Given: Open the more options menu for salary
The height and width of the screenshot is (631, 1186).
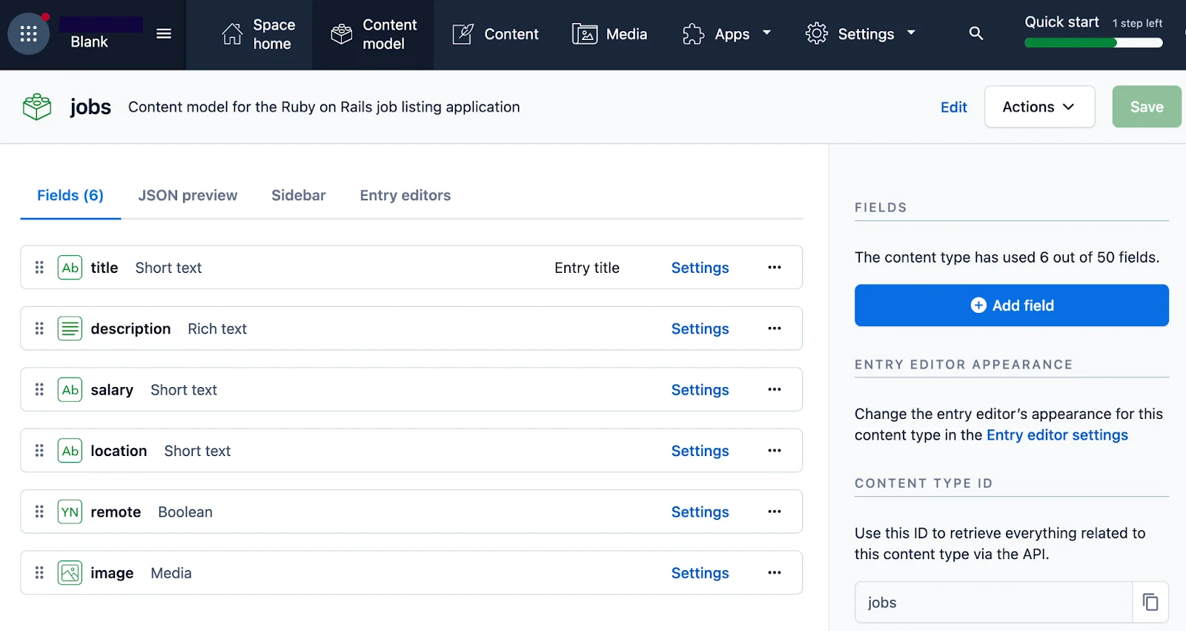Looking at the screenshot, I should [775, 389].
